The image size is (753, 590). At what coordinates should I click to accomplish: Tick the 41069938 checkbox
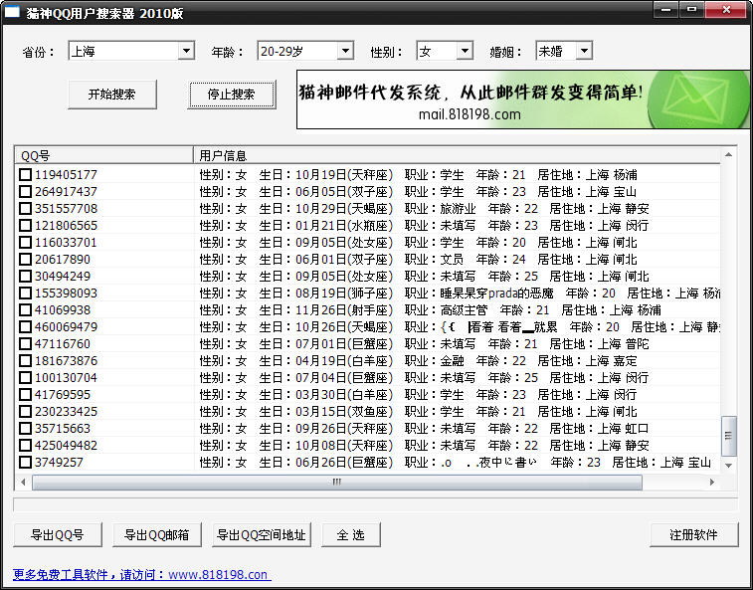point(26,309)
